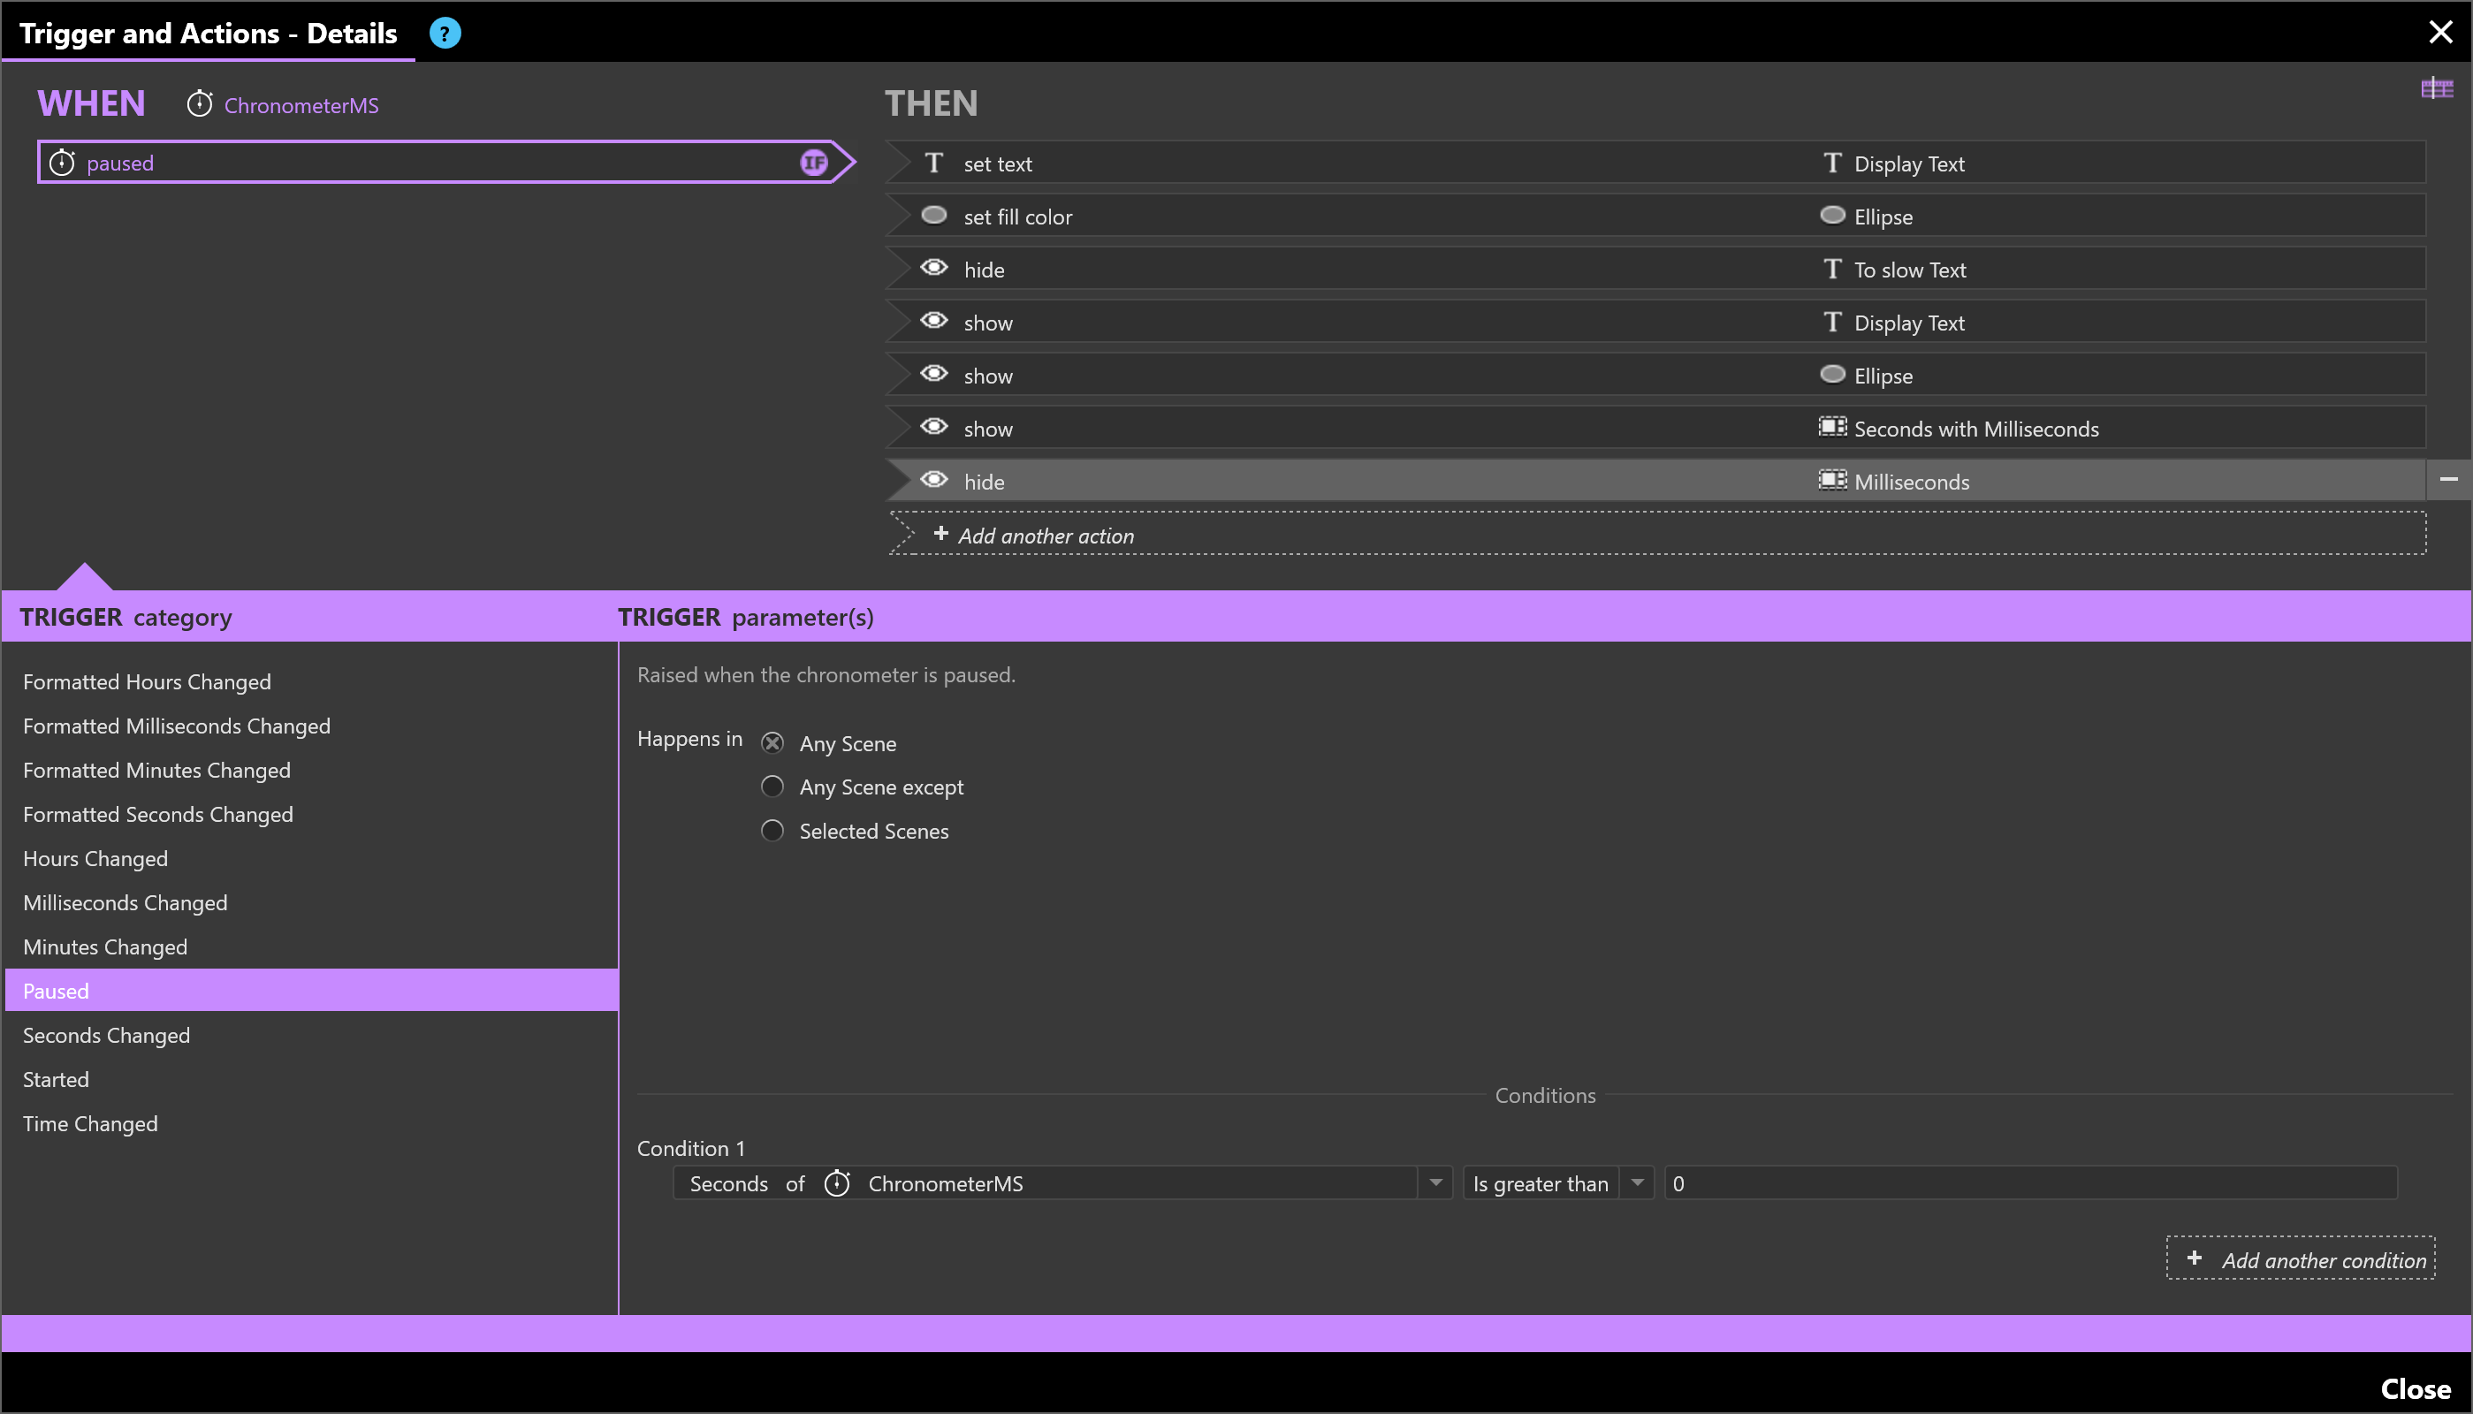Click eye icon of hide Milliseconds action
Screen dimensions: 2473x1414
point(934,480)
